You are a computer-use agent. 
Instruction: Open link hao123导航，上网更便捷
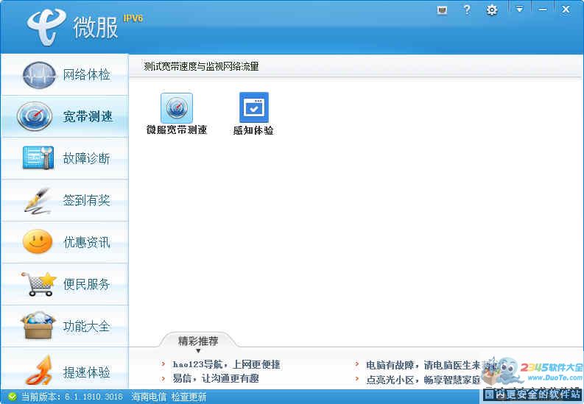click(226, 364)
